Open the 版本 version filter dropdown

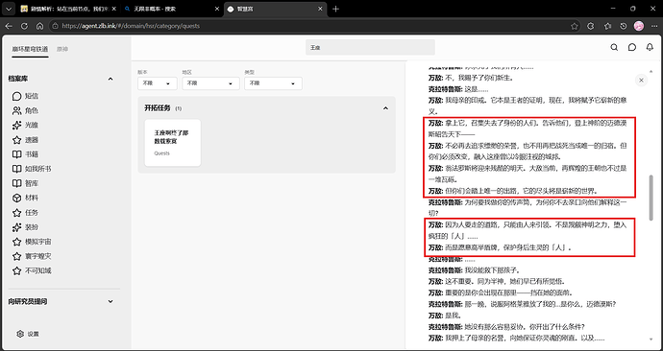click(158, 83)
